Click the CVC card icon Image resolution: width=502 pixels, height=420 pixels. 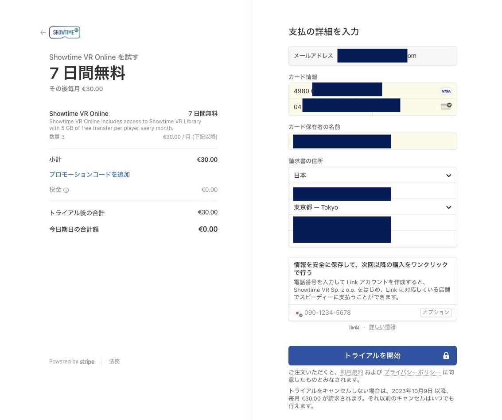click(446, 106)
